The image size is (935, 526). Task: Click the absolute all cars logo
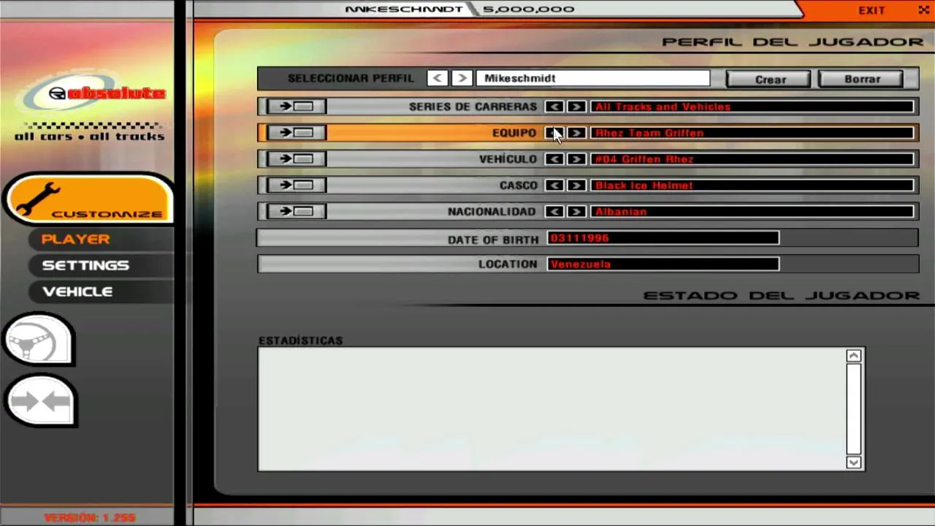(x=91, y=107)
